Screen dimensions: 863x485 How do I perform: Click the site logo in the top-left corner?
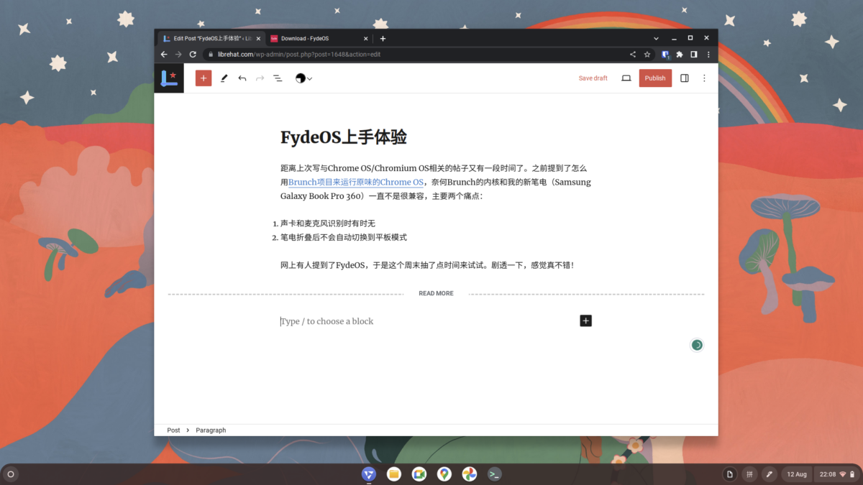tap(169, 78)
